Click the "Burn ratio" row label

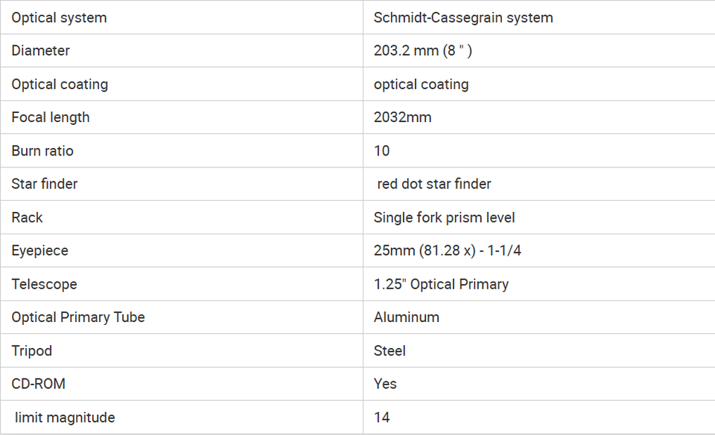pos(42,151)
